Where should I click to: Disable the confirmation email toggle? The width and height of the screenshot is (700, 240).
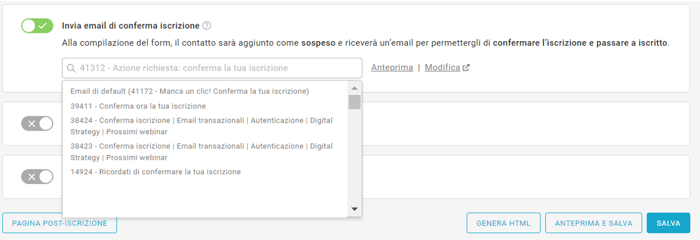37,26
